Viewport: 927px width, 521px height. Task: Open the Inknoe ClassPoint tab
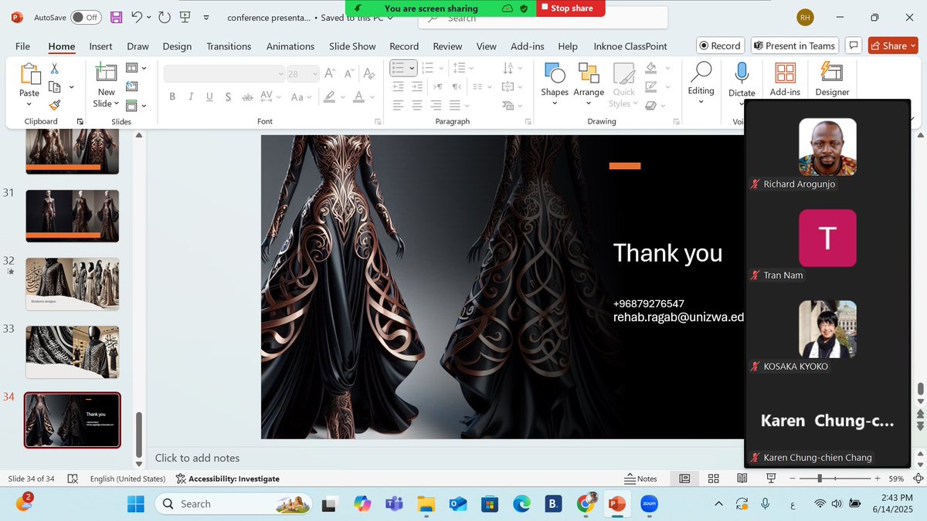point(630,46)
